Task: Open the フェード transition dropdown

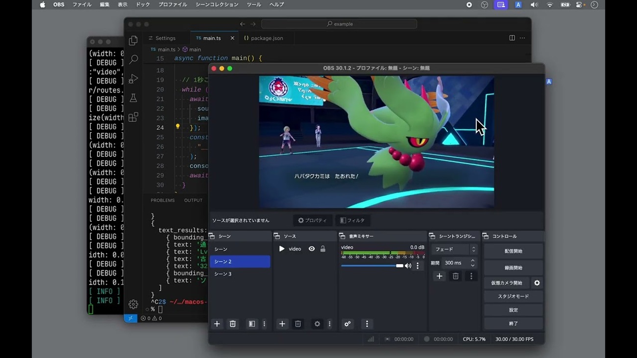Action: coord(454,249)
